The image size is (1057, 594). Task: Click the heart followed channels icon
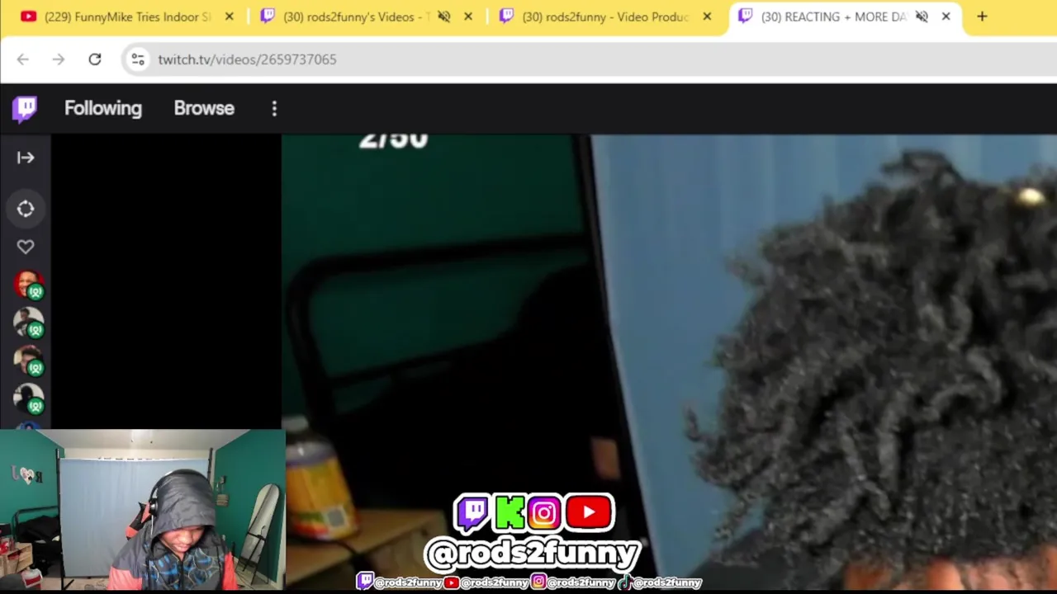click(26, 247)
